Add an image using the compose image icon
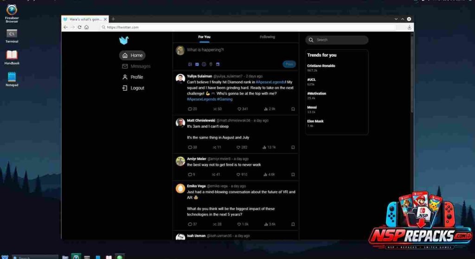Viewport: 475px width, 259px height. [190, 65]
